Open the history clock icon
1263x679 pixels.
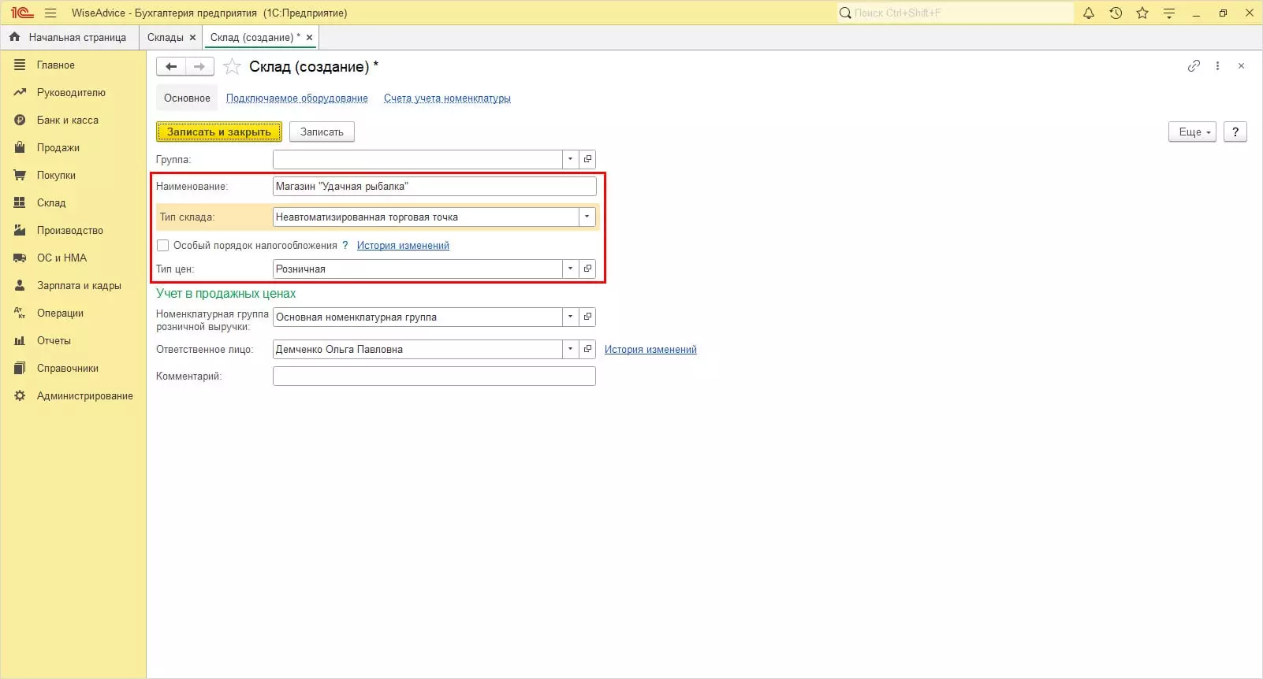point(1116,13)
